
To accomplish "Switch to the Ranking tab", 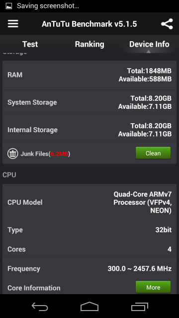I will point(89,44).
